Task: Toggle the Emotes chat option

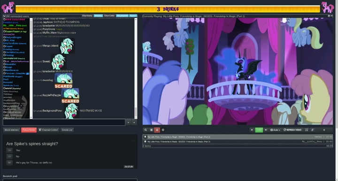Action: coord(98,16)
